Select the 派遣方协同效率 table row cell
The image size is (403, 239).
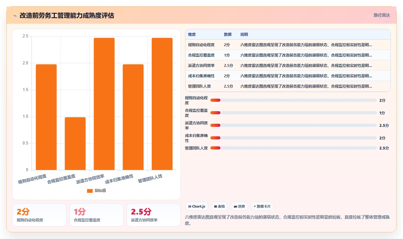point(201,66)
